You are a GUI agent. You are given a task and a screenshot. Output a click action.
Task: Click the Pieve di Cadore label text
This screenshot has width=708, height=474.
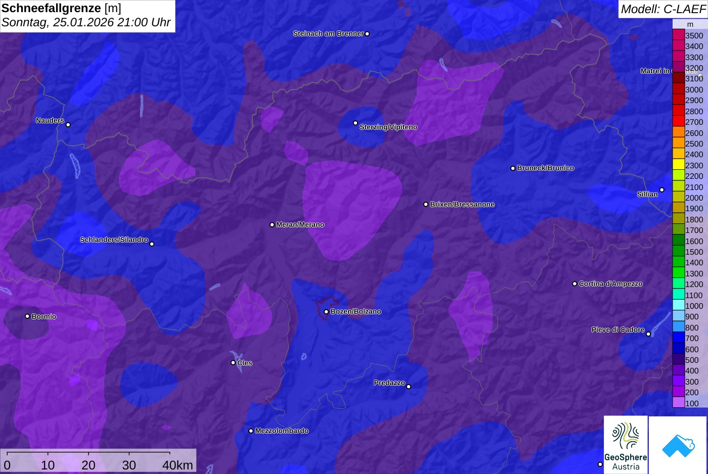coord(618,330)
